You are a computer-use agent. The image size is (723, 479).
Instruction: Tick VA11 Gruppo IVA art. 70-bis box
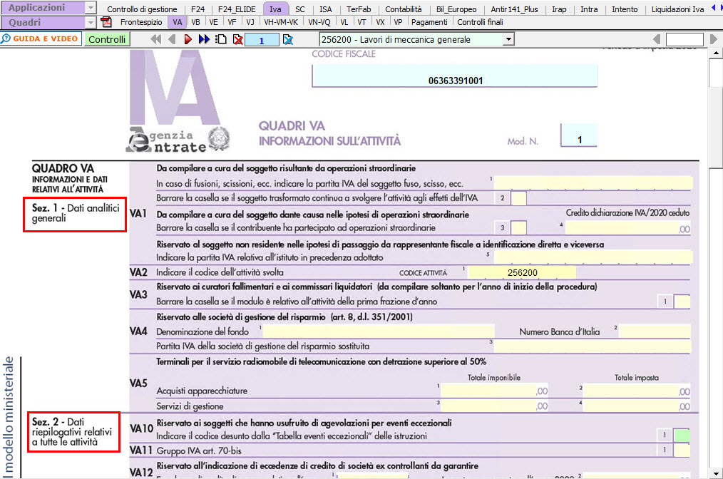[682, 450]
